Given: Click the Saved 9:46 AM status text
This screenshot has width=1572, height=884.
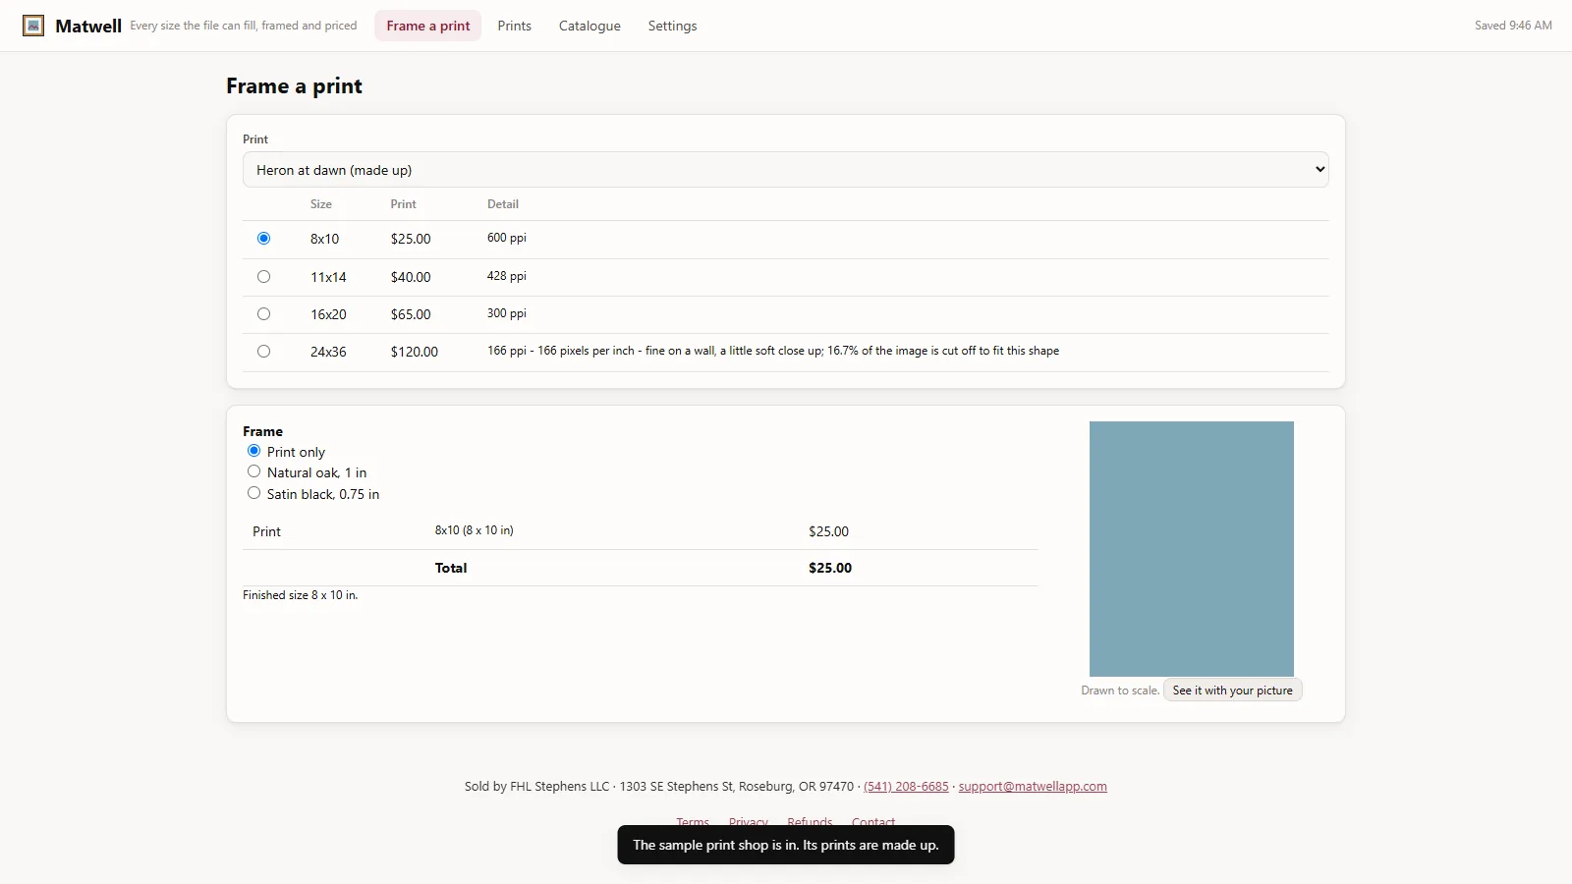Looking at the screenshot, I should [x=1513, y=26].
